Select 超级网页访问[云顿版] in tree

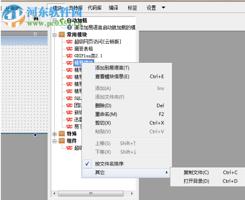point(98,42)
